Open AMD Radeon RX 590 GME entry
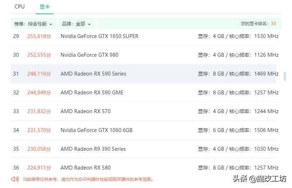292x188 pixels. point(92,93)
